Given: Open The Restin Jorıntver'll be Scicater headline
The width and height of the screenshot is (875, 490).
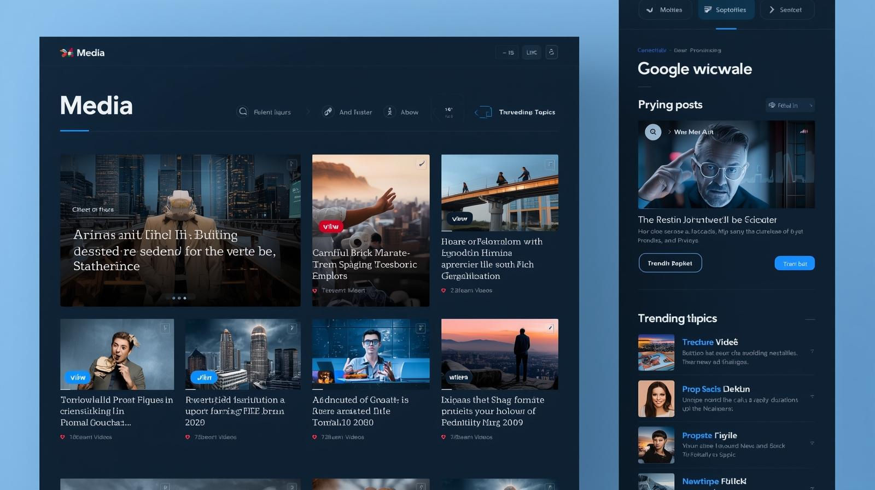Looking at the screenshot, I should click(707, 220).
